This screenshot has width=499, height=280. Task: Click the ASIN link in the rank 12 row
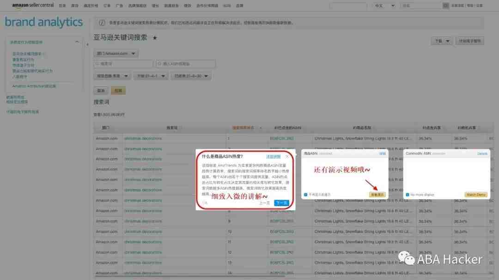point(282,252)
